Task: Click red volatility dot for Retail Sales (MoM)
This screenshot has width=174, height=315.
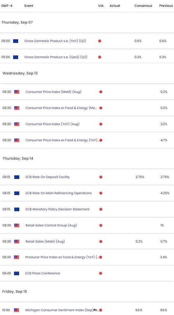Action: pyautogui.click(x=101, y=241)
